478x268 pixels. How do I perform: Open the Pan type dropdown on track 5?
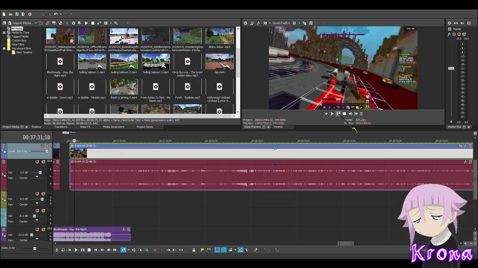pyautogui.click(x=37, y=176)
